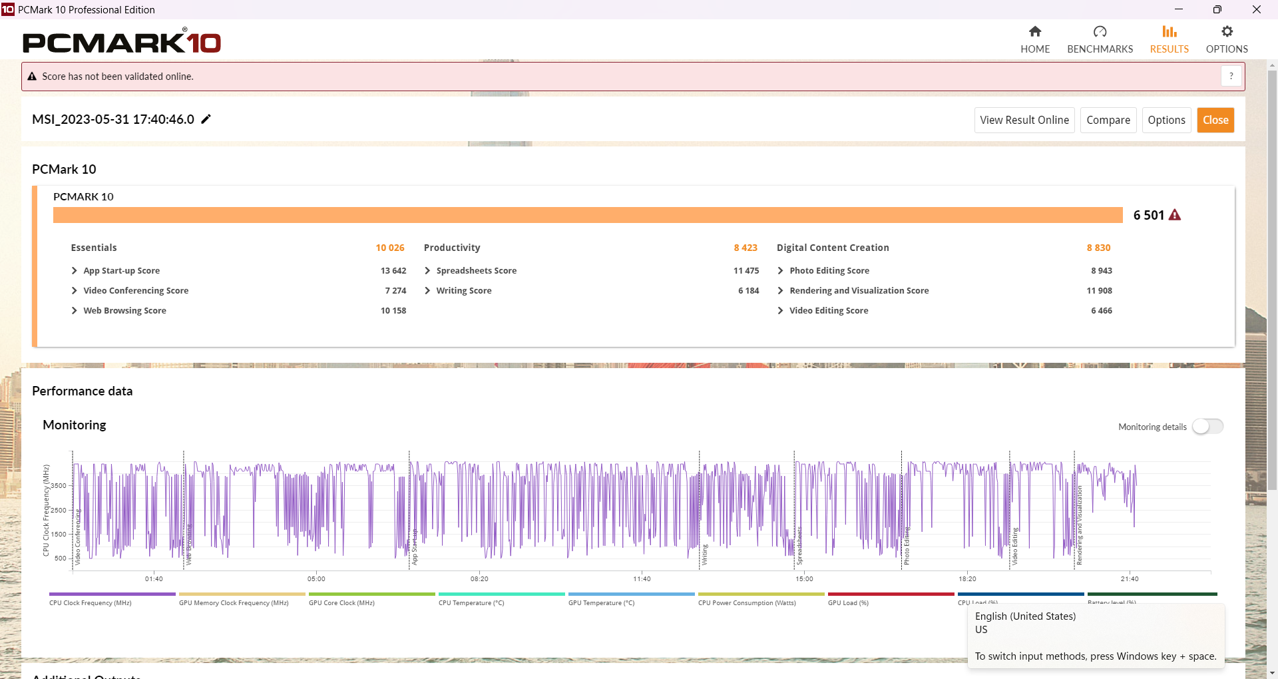1278x679 pixels.
Task: Click the question mark help icon in banner
Action: pos(1231,77)
